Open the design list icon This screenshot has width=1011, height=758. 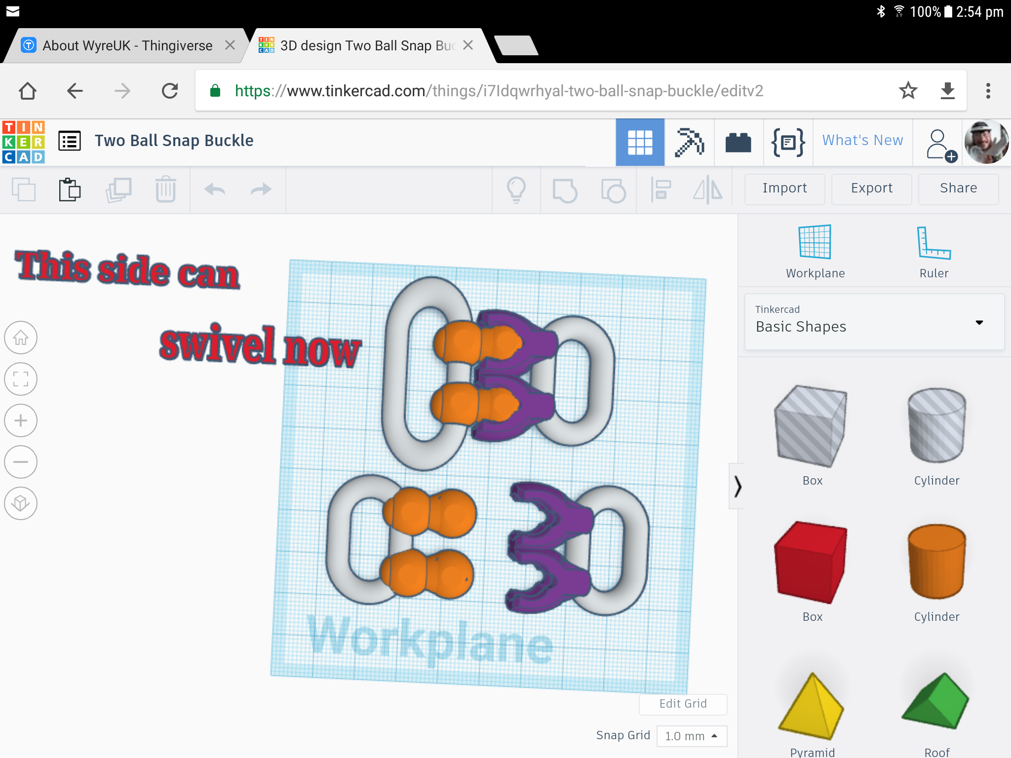70,141
